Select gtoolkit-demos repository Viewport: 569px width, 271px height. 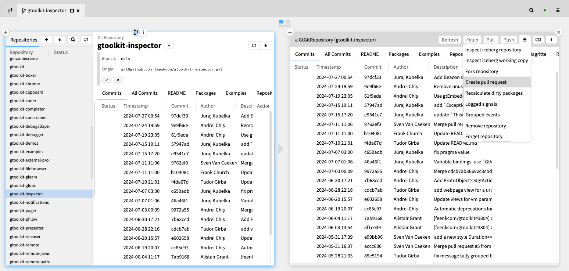point(49,143)
